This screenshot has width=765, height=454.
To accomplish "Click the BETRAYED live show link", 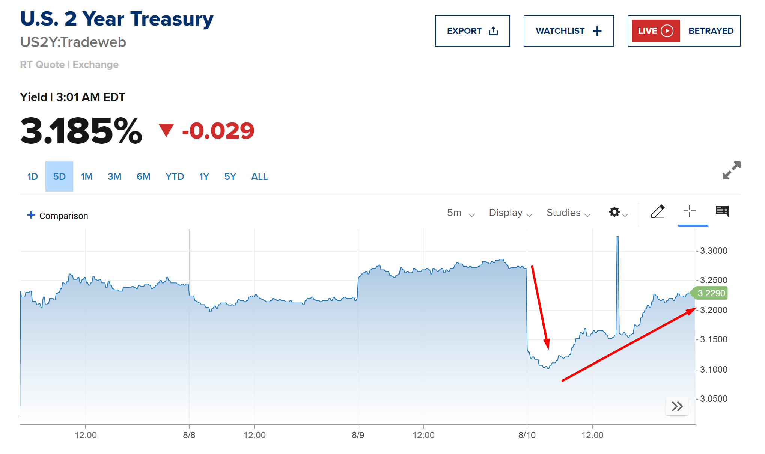I will pyautogui.click(x=711, y=31).
